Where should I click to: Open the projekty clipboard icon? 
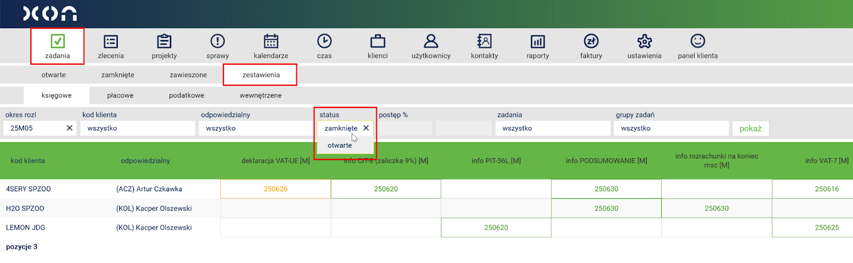click(164, 42)
